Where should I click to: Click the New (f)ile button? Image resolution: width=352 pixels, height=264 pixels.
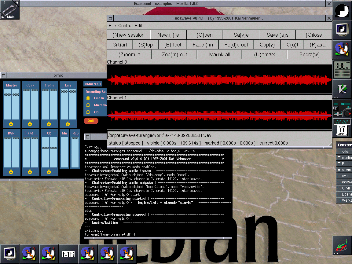(x=168, y=35)
